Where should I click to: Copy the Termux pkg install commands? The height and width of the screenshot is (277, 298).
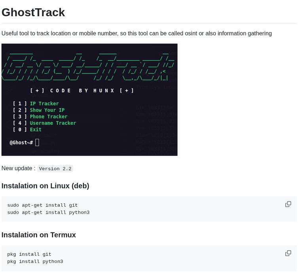[288, 253]
